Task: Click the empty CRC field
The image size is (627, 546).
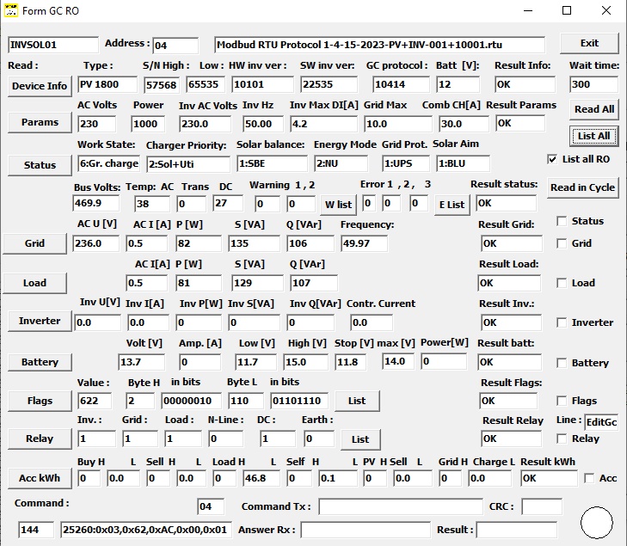Action: click(542, 506)
